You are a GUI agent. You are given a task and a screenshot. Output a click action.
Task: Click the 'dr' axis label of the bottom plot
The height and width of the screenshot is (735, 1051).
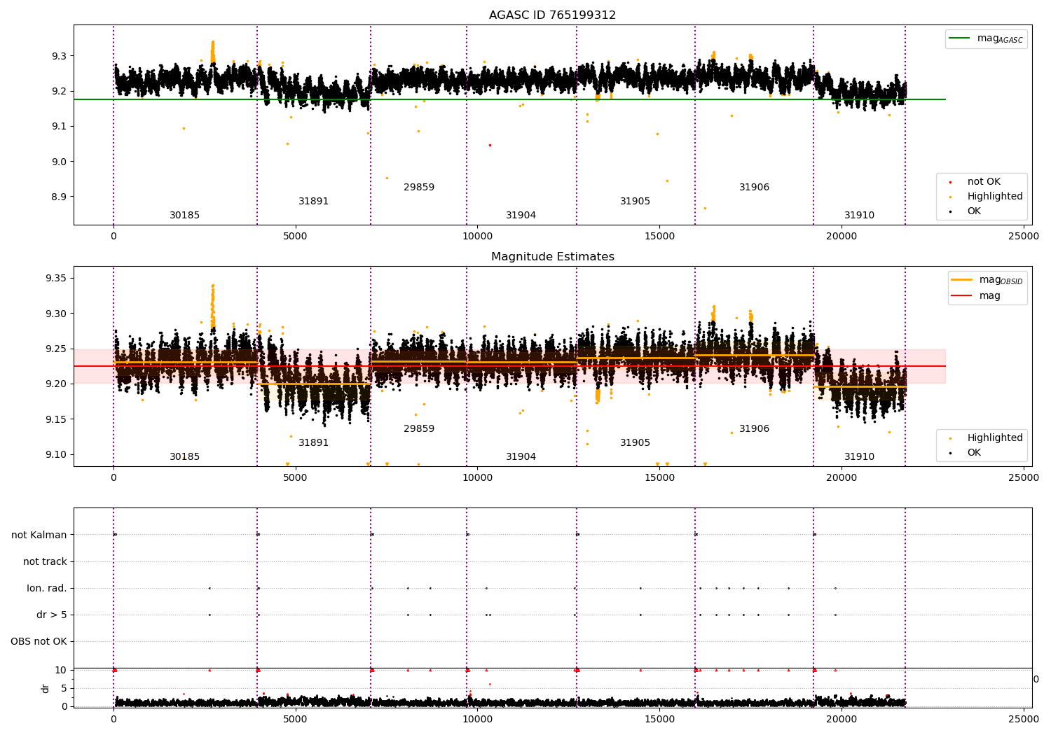tap(46, 688)
